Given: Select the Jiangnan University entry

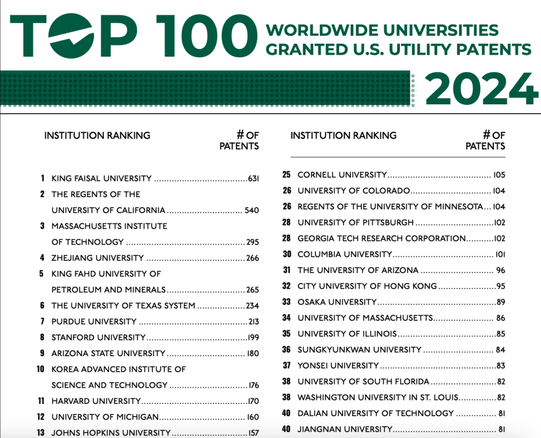Looking at the screenshot, I should tap(344, 430).
